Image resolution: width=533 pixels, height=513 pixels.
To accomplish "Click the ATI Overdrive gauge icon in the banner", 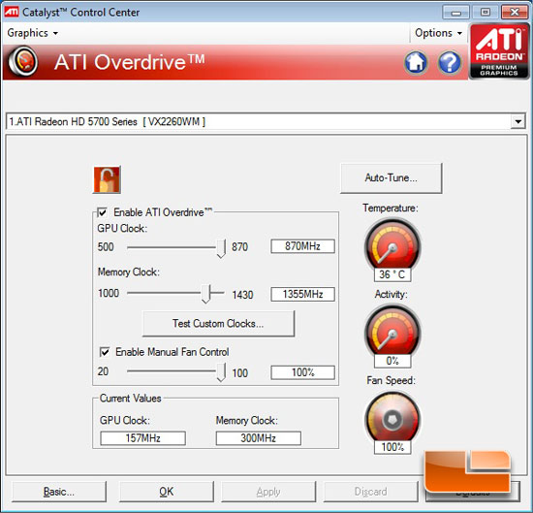I will [23, 62].
